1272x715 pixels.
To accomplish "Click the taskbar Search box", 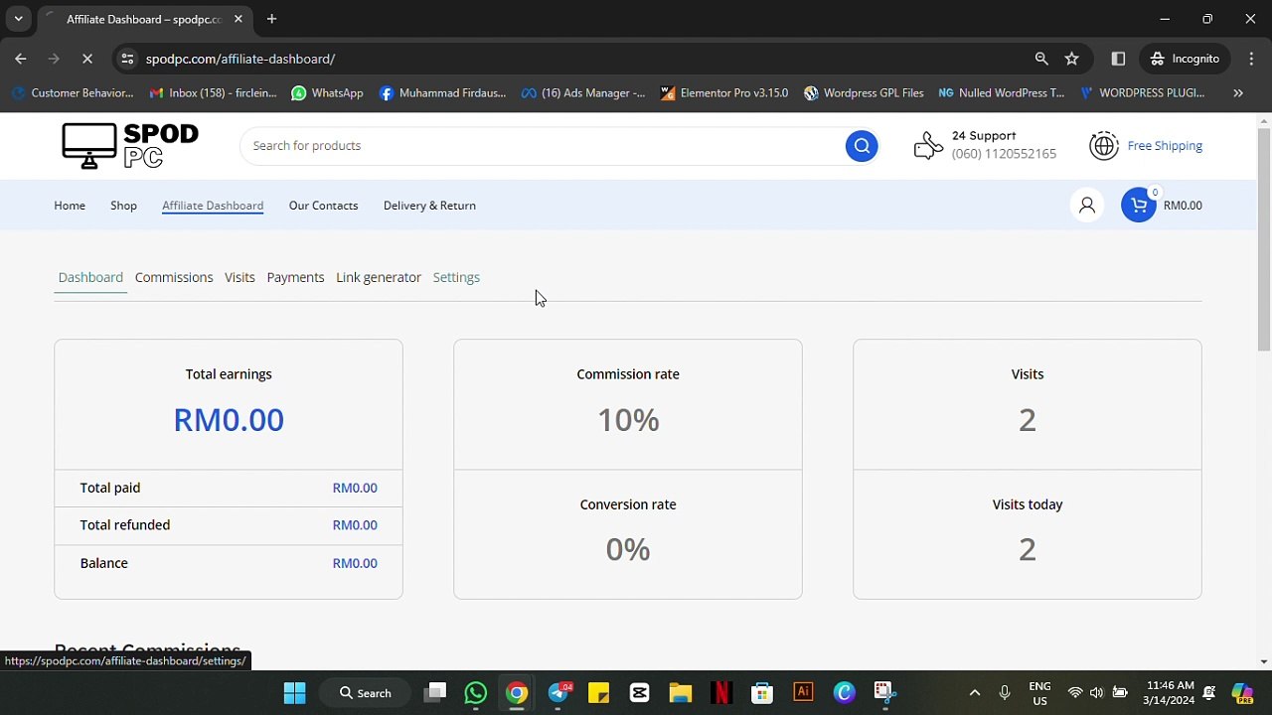I will (366, 692).
